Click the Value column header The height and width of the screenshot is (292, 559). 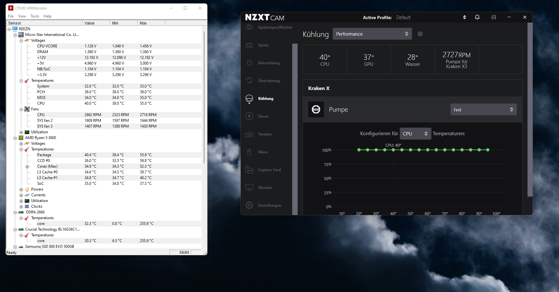96,23
